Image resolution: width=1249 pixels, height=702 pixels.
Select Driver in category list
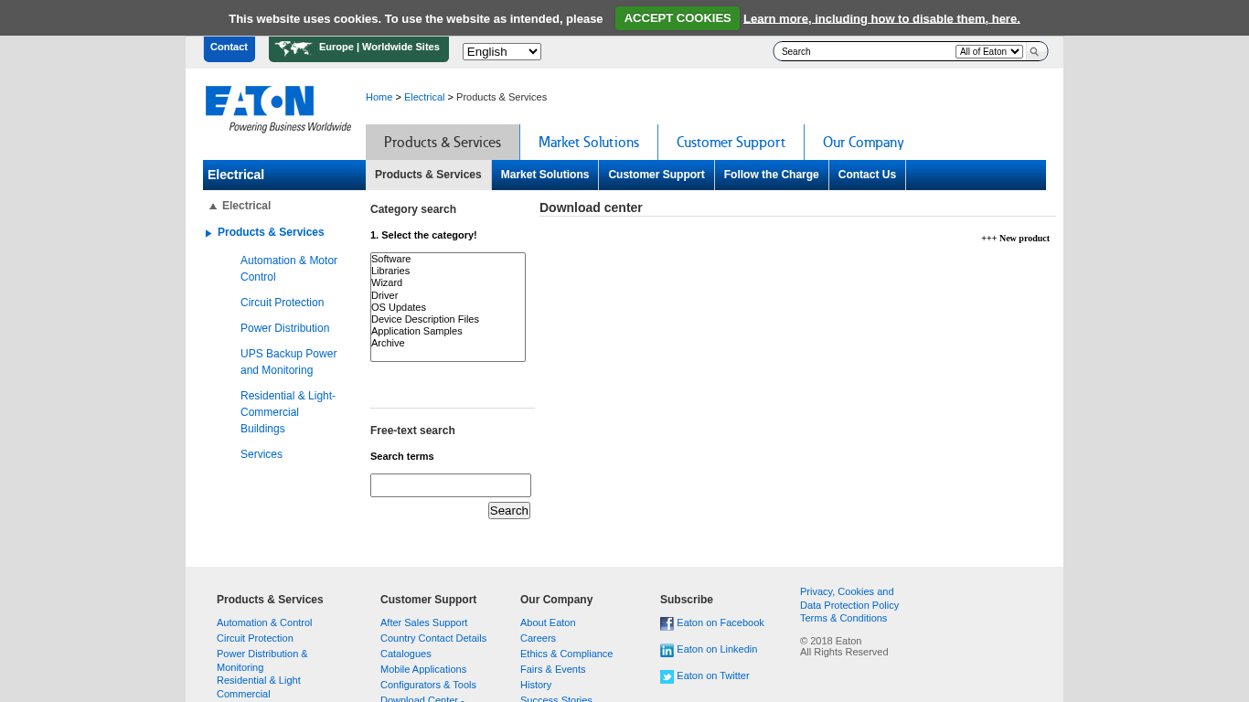point(447,295)
